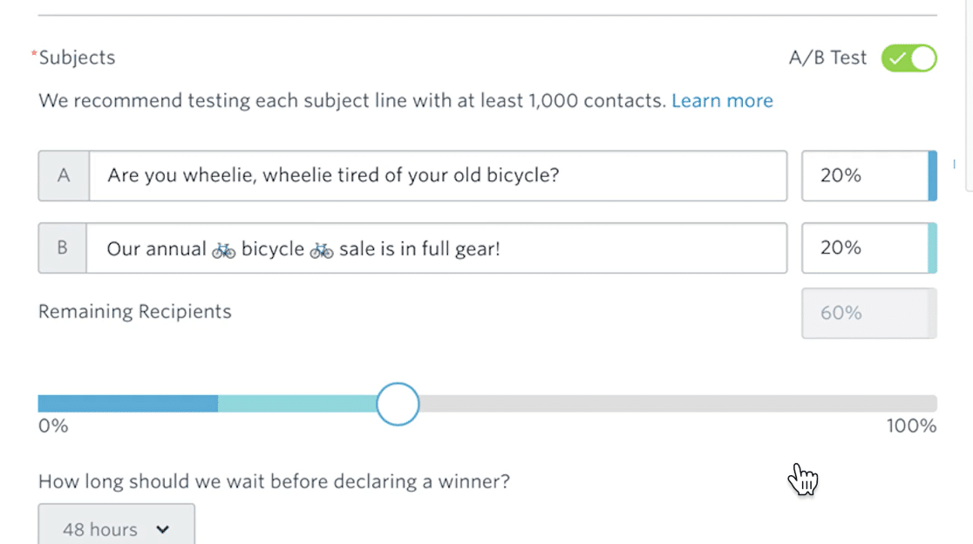Select the Remaining Recipients label
973x544 pixels.
point(134,311)
